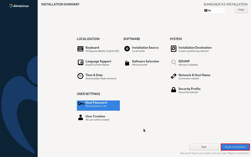Click 'Local media' status text
This screenshot has width=251, height=157.
(138, 51)
